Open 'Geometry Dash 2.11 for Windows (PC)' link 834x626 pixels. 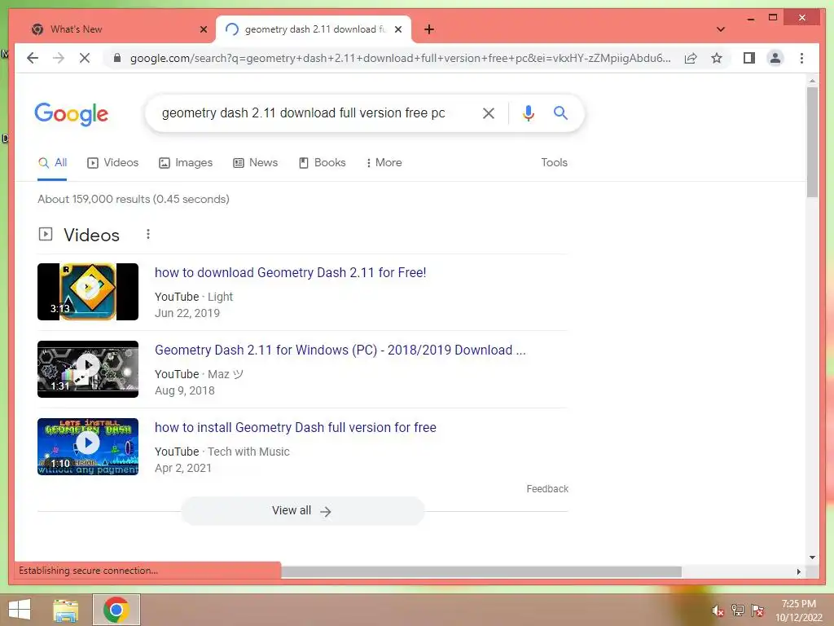[x=340, y=350]
